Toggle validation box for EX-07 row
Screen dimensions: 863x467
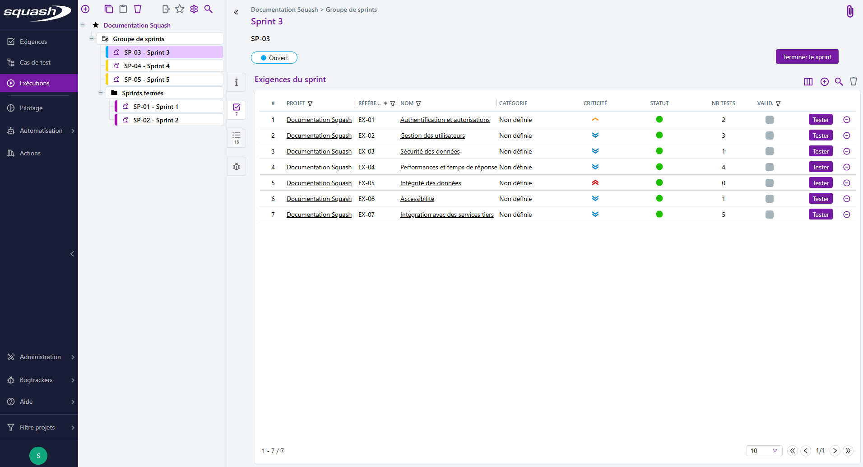[x=769, y=215]
